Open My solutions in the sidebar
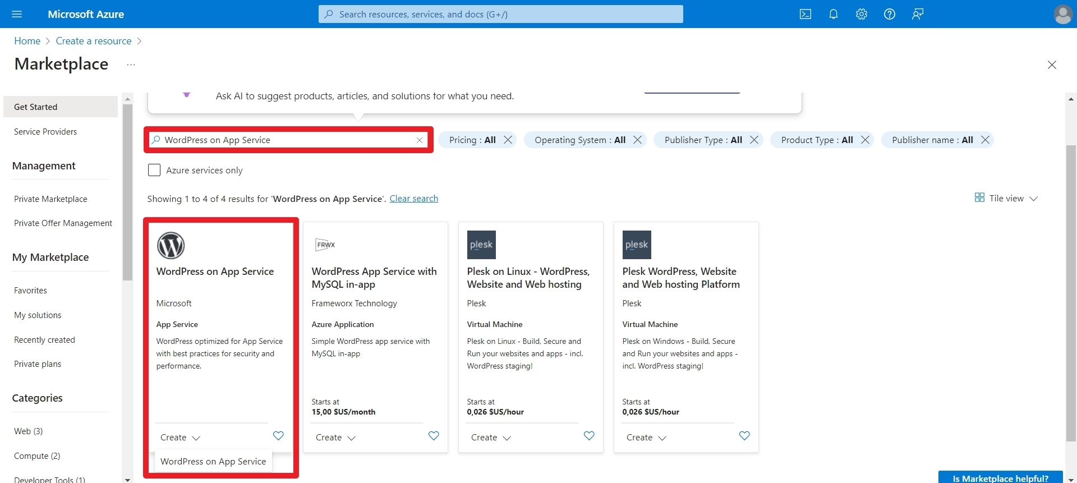Viewport: 1077px width, 483px height. pos(38,315)
